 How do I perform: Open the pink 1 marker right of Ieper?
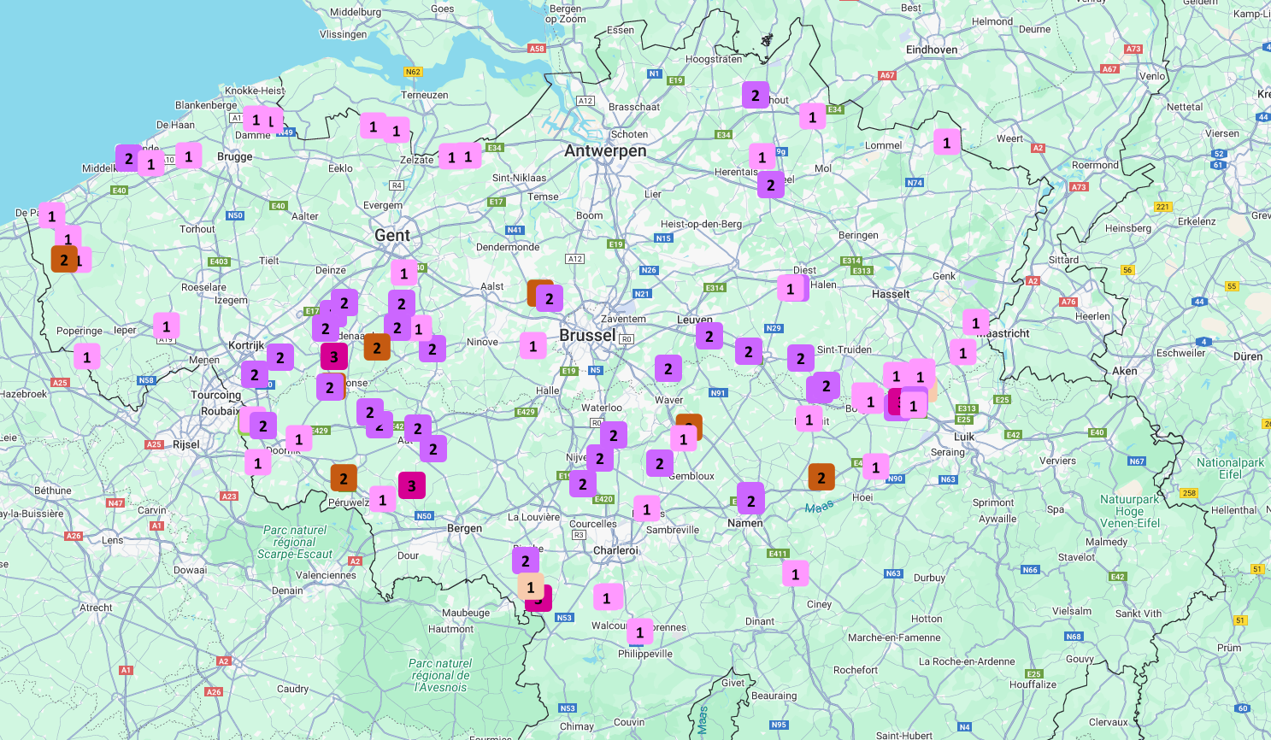[166, 326]
